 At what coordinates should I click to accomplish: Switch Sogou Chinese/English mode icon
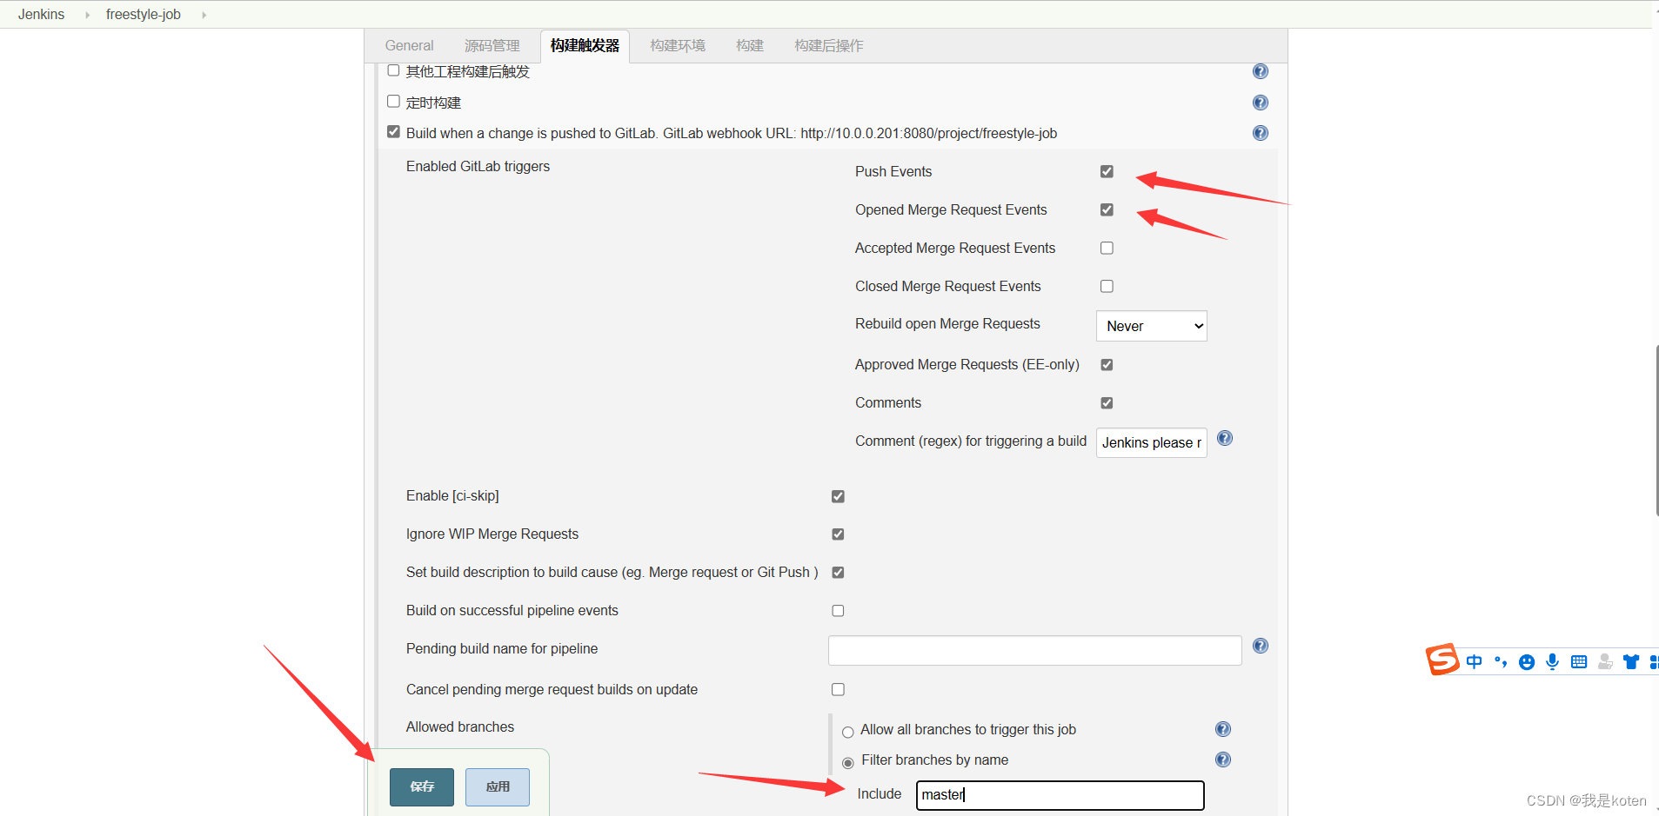coord(1474,662)
